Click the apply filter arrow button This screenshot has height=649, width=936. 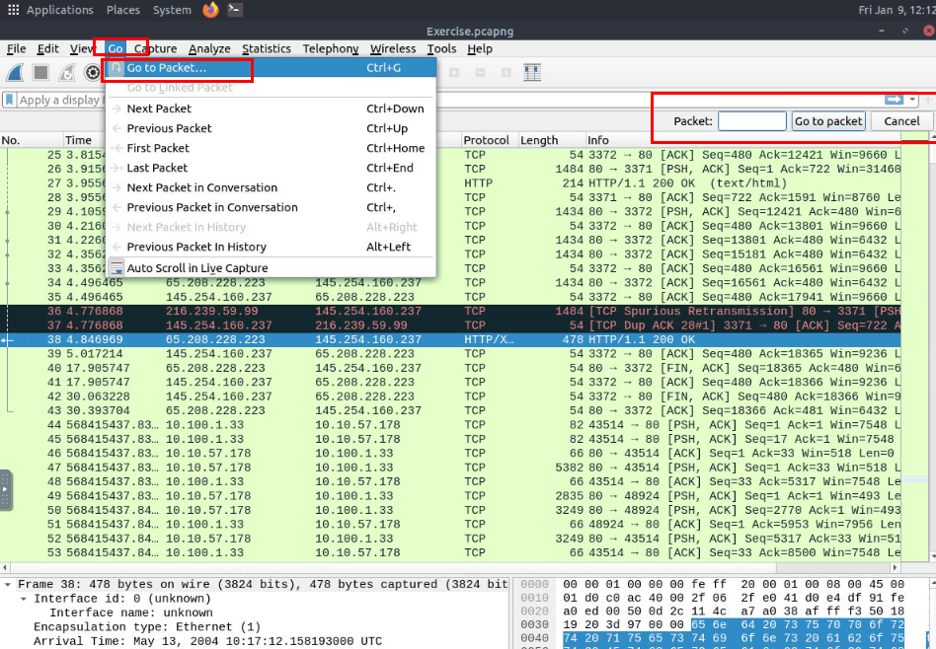click(894, 100)
